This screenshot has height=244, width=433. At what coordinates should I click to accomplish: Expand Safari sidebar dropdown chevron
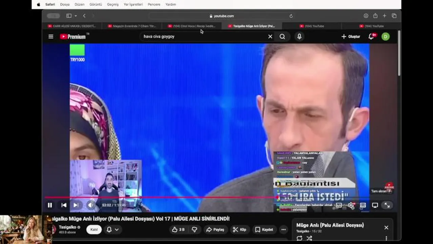76,16
